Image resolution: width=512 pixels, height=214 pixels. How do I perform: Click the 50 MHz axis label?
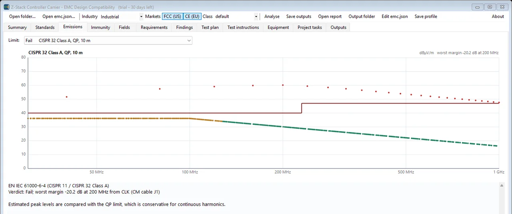point(96,172)
